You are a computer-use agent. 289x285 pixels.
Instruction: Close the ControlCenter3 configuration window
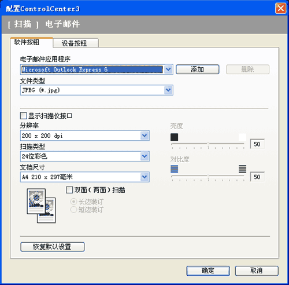(x=280, y=9)
